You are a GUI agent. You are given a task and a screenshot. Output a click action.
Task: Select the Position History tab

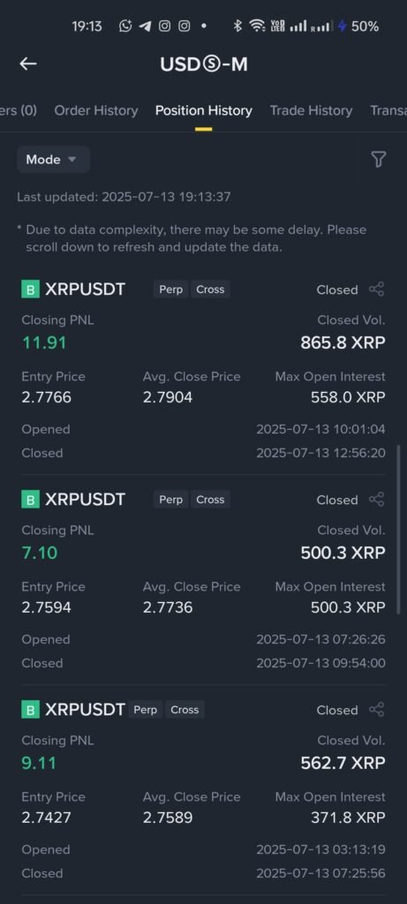click(203, 110)
